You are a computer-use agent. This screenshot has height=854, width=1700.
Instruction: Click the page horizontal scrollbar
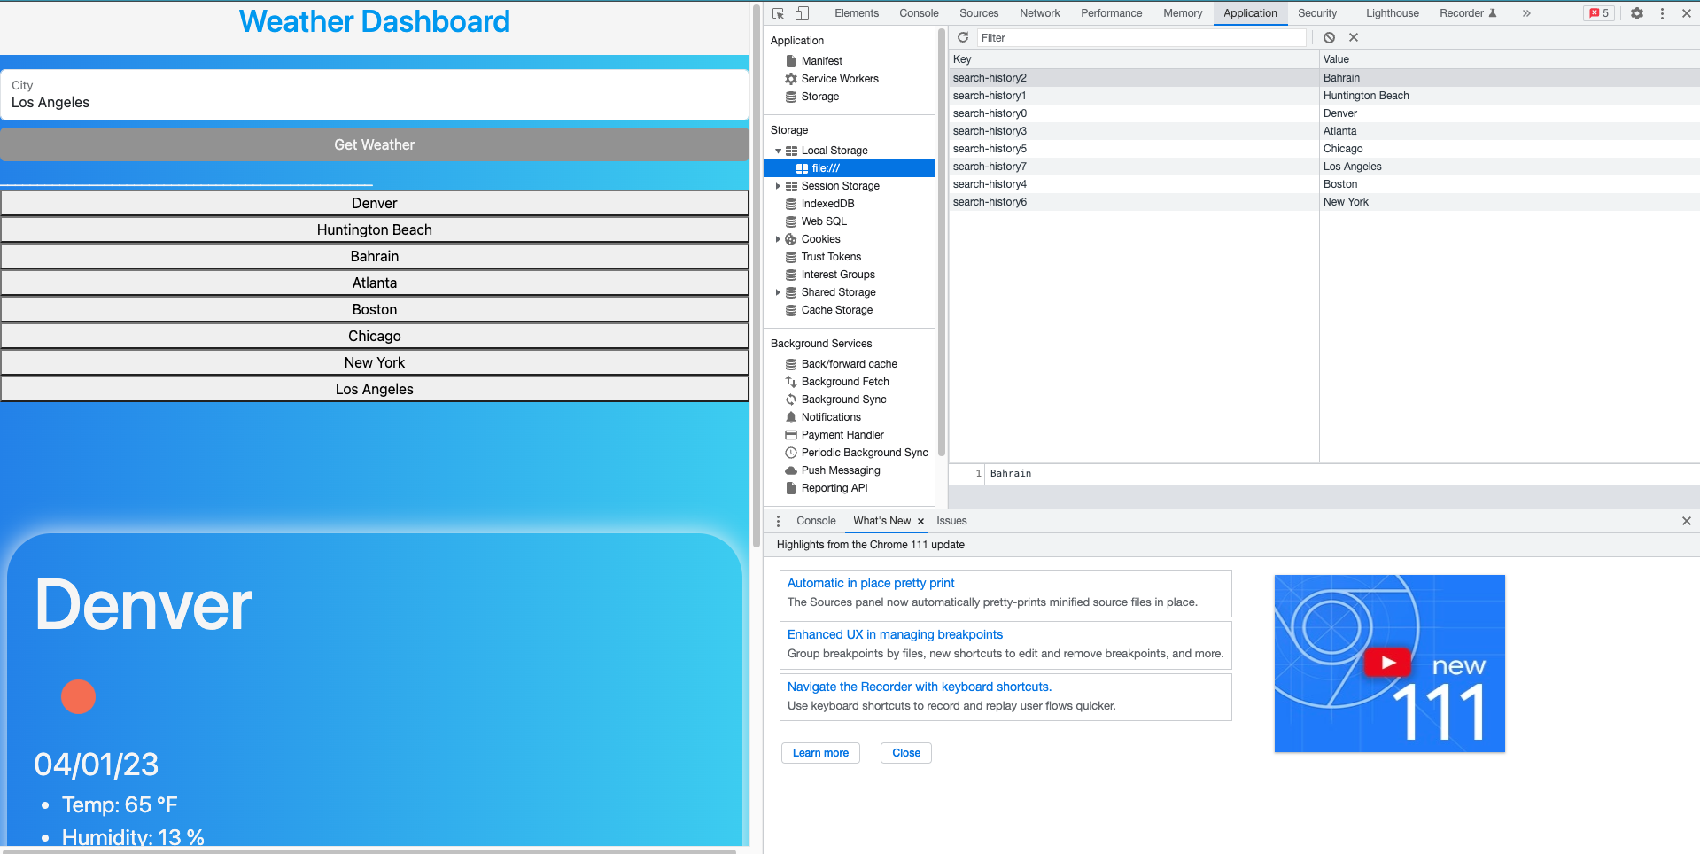(x=368, y=851)
